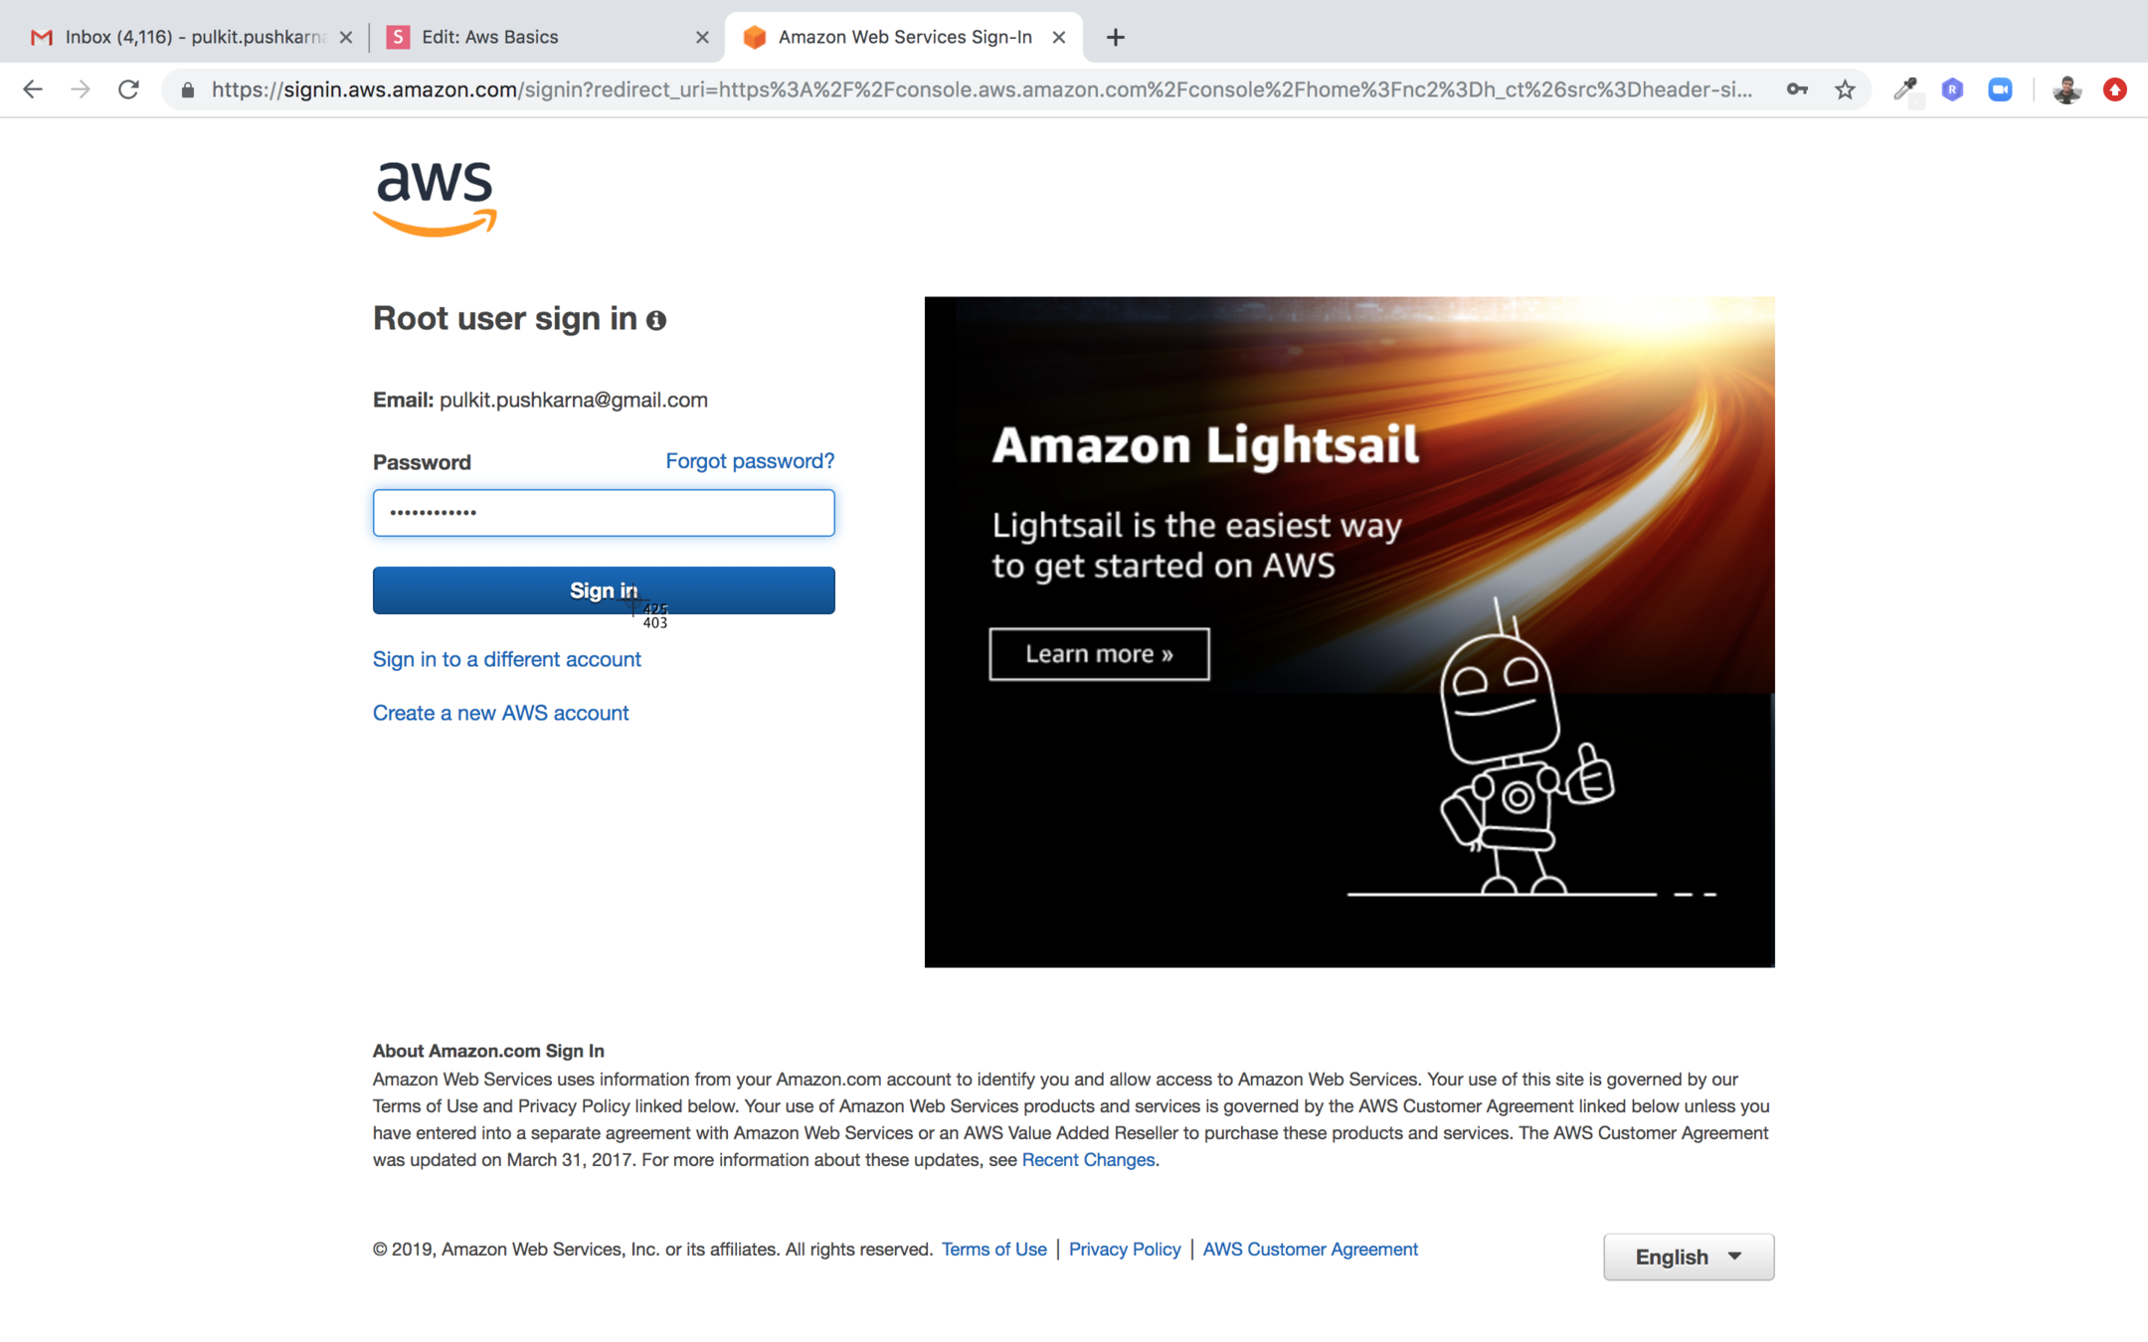Click the Forgot password? link
This screenshot has height=1342, width=2148.
(x=750, y=460)
